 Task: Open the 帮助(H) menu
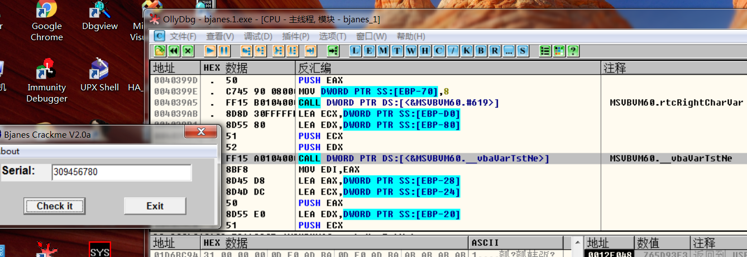[x=410, y=36]
